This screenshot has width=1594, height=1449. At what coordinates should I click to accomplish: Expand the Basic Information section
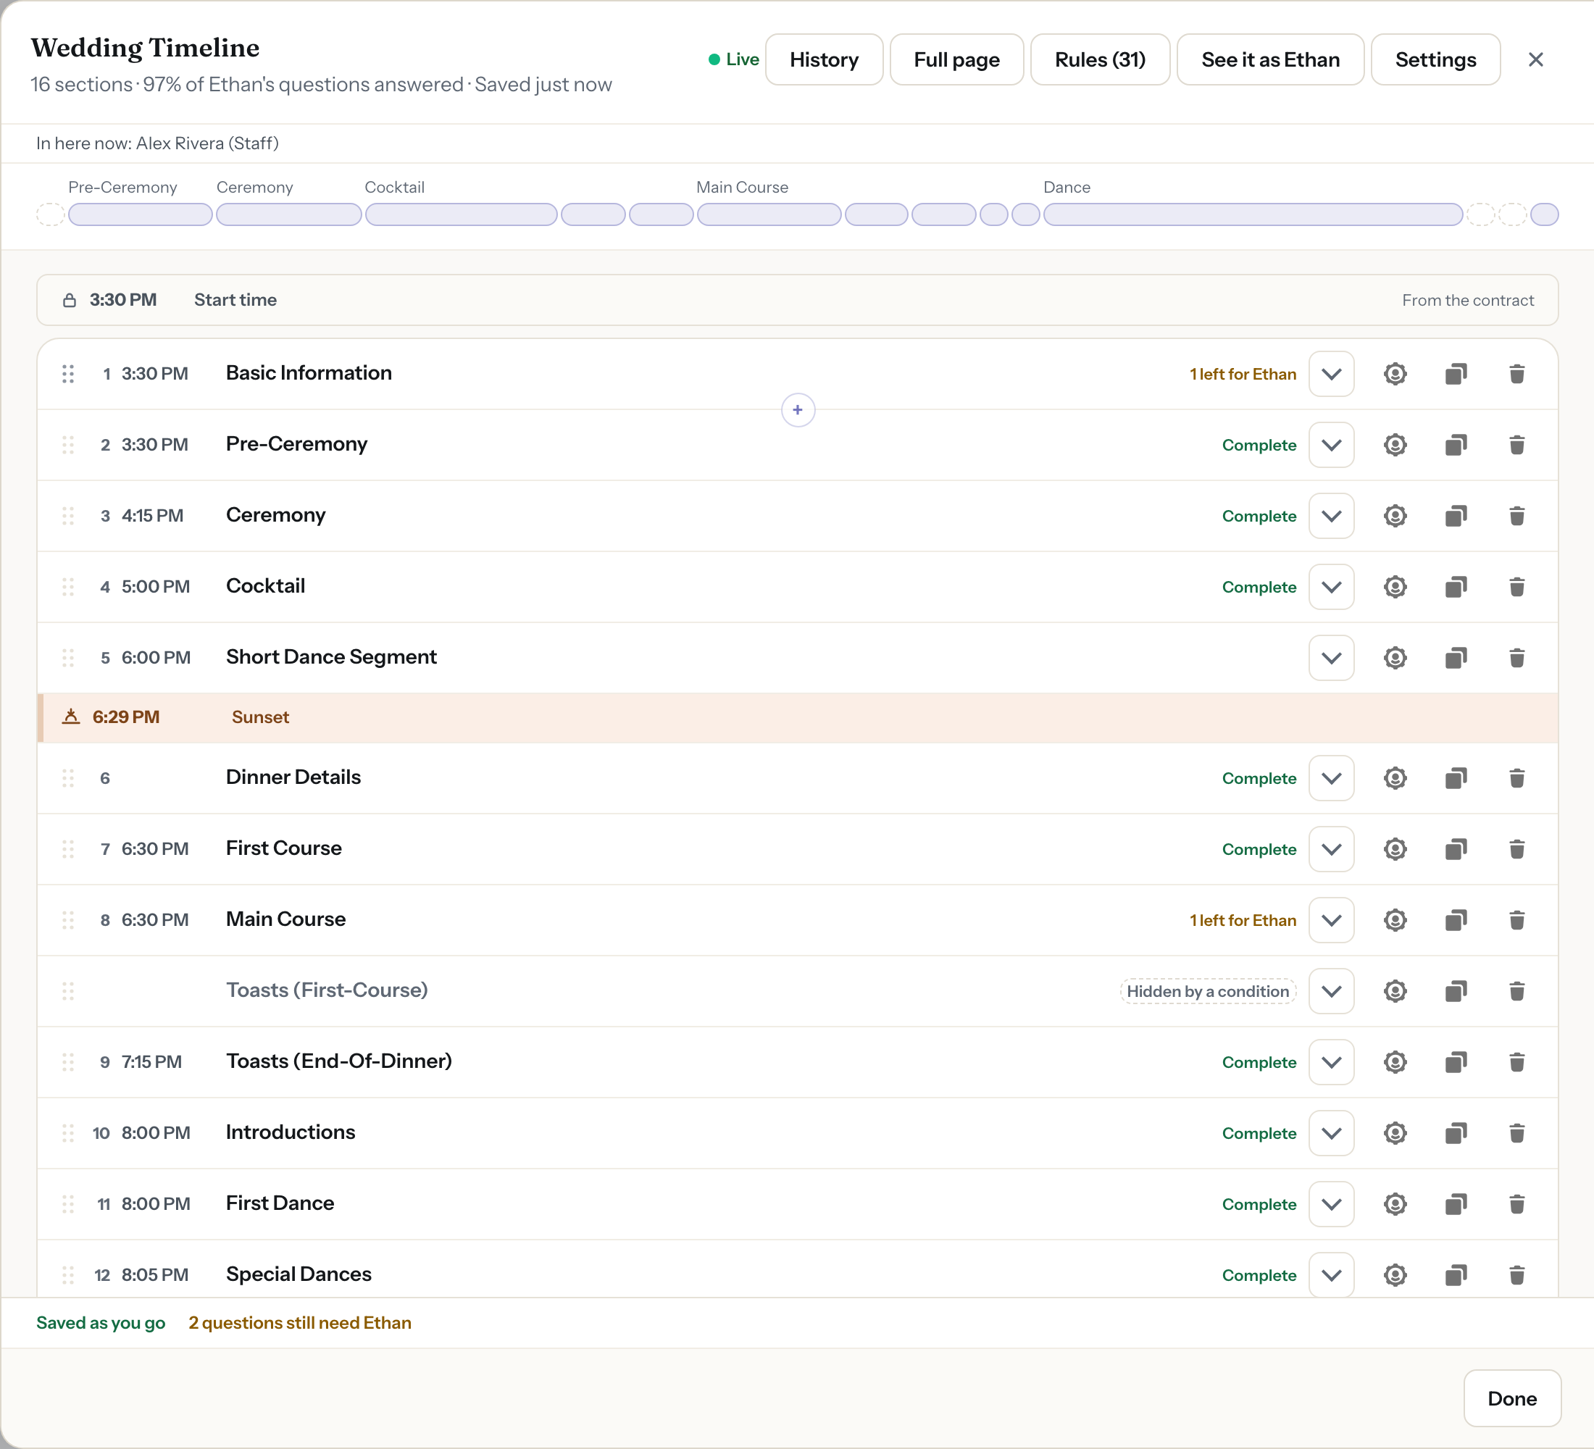(x=1331, y=374)
